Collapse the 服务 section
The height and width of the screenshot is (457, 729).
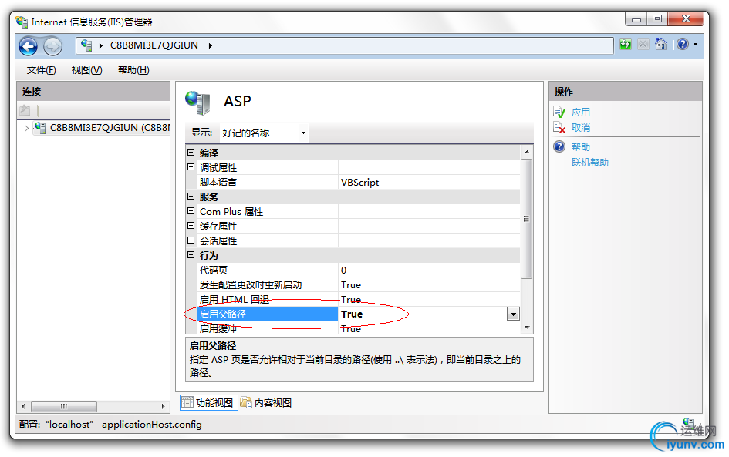pos(191,197)
